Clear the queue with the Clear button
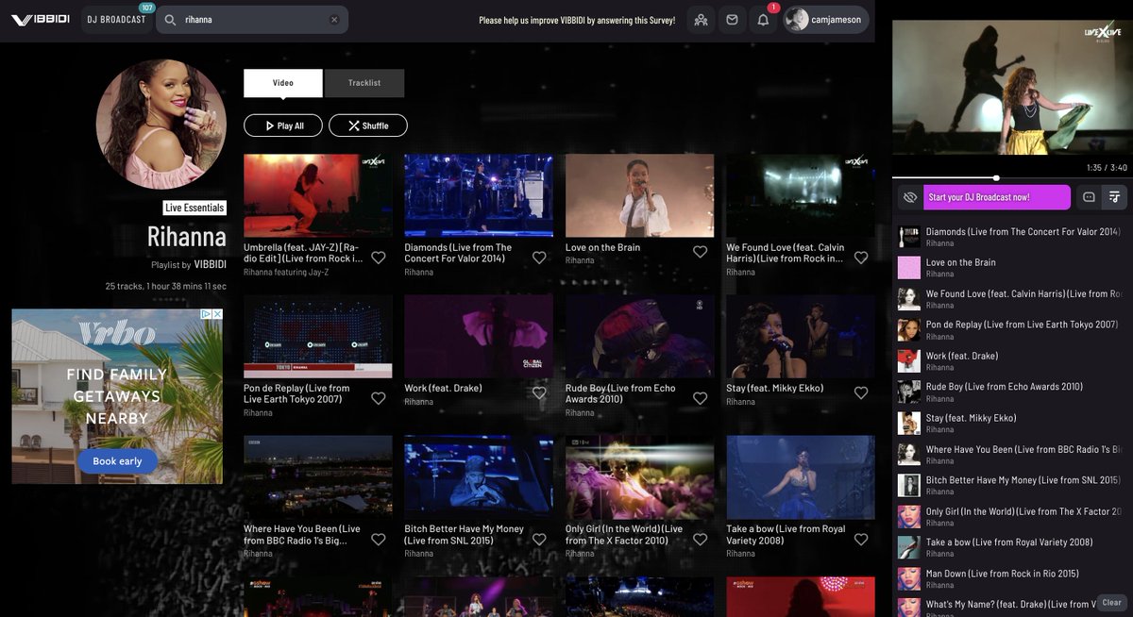1133x617 pixels. [x=1112, y=603]
